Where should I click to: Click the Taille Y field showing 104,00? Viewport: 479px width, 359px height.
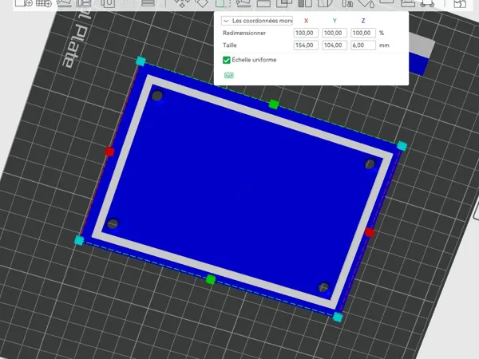[335, 45]
